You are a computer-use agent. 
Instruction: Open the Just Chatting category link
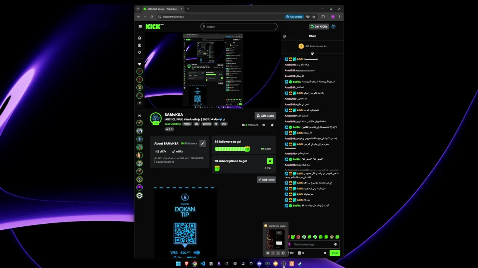173,124
